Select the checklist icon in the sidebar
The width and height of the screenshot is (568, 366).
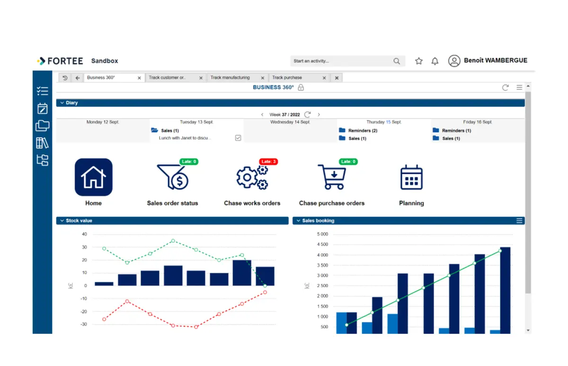[42, 90]
